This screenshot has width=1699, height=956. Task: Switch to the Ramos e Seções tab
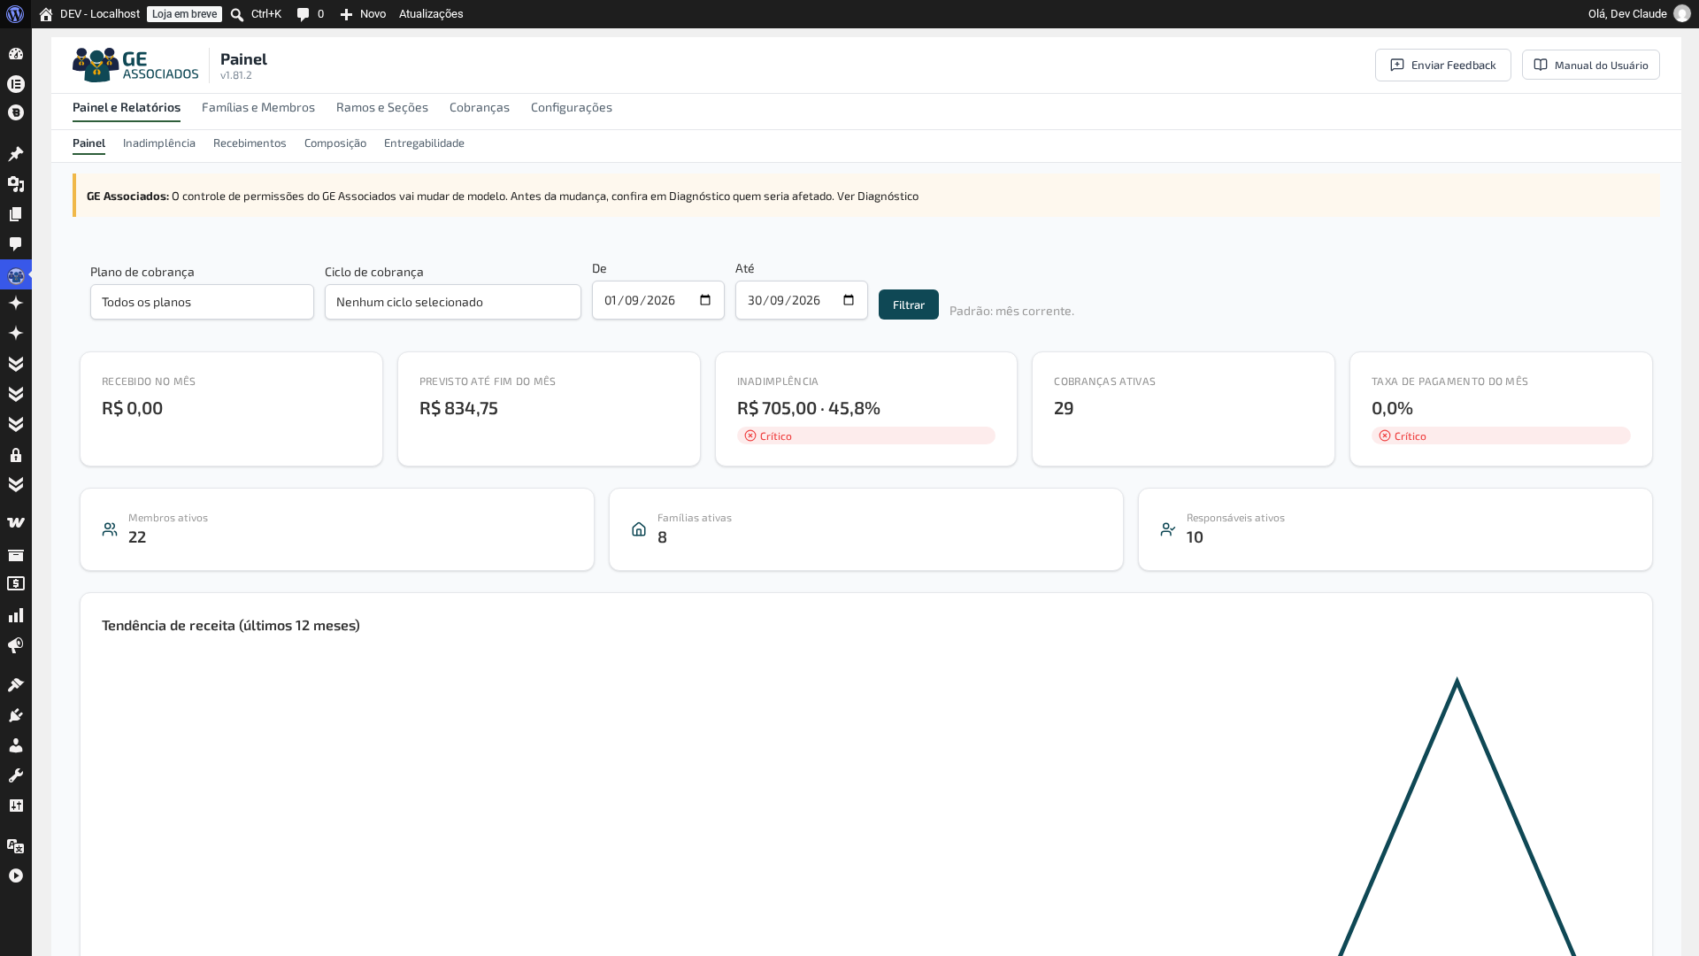(x=382, y=107)
